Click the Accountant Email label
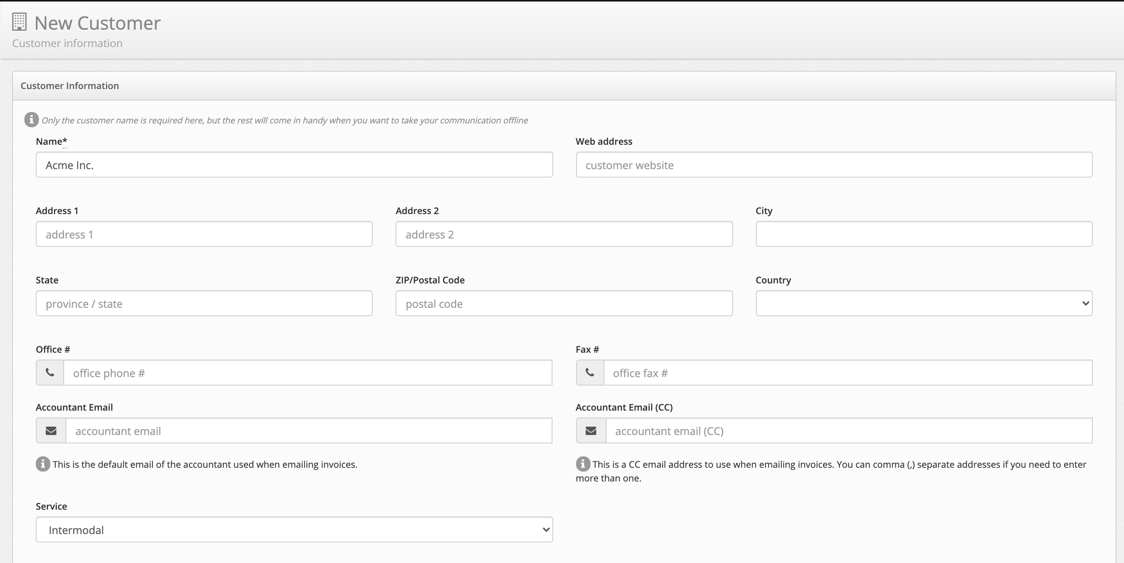The height and width of the screenshot is (563, 1124). (74, 407)
